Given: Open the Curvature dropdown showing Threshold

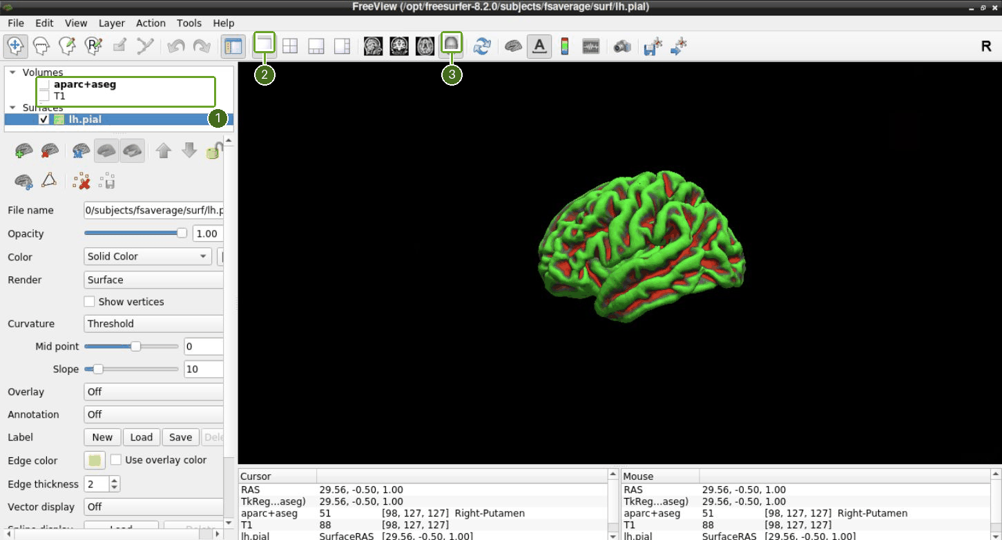Looking at the screenshot, I should click(x=153, y=323).
